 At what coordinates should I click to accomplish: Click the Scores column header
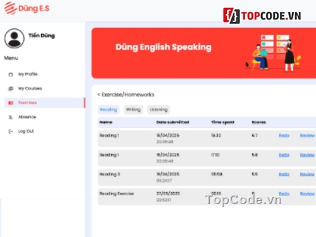click(x=259, y=122)
